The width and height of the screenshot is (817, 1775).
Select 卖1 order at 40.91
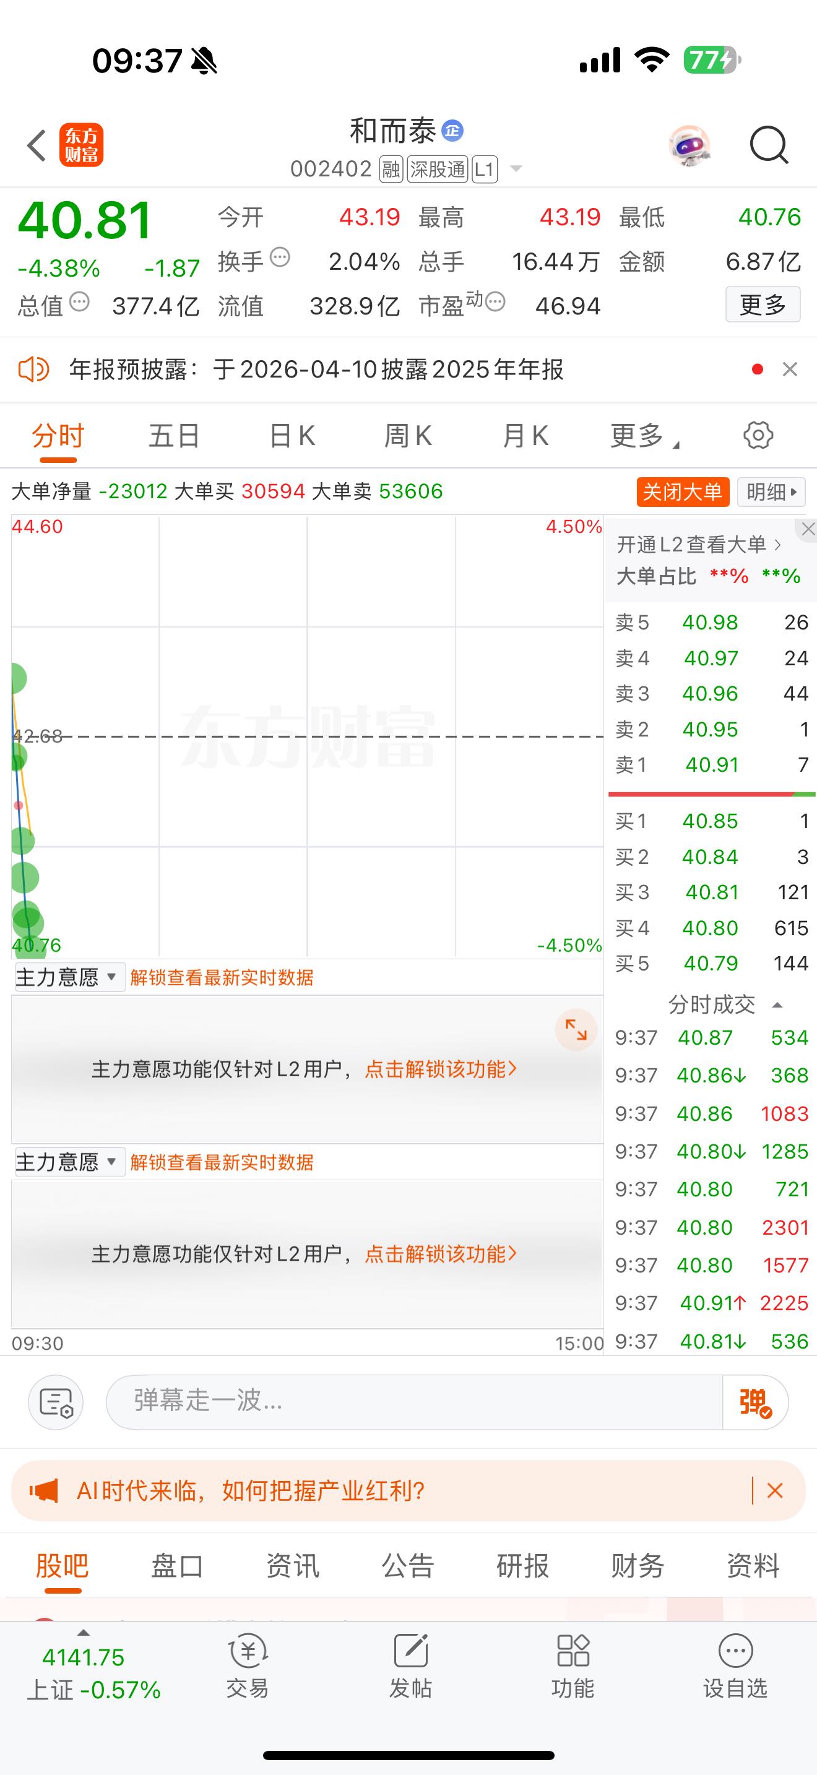pos(712,765)
